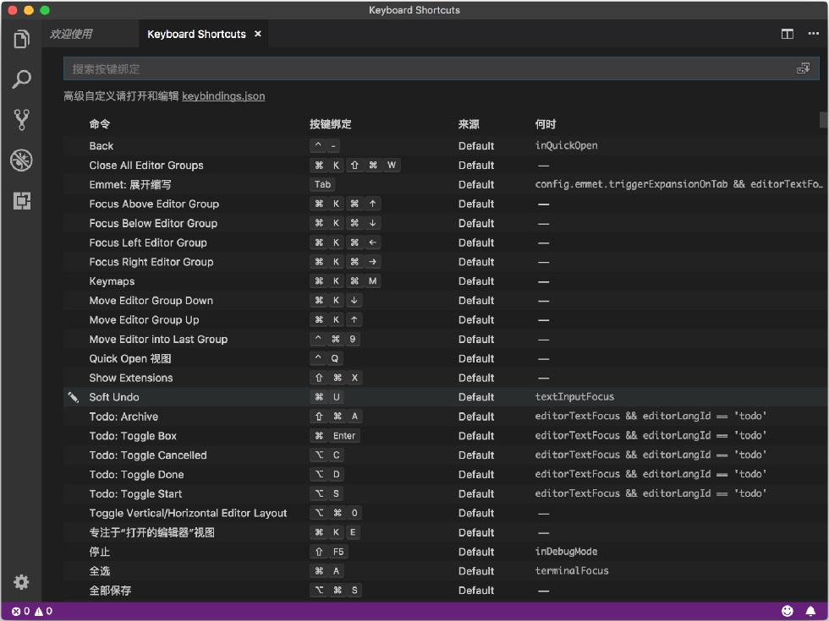Select the Todo: Toggle Done row
The height and width of the screenshot is (621, 829).
pyautogui.click(x=443, y=475)
